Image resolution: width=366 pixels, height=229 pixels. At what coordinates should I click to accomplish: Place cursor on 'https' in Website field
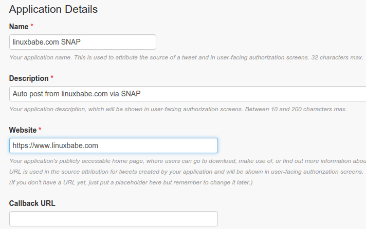pyautogui.click(x=22, y=145)
